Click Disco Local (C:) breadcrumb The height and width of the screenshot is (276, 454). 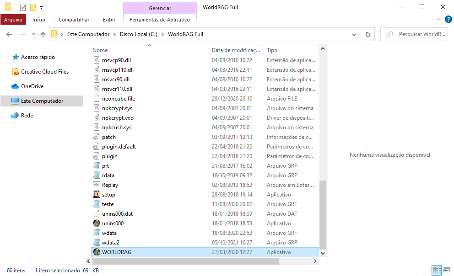coord(138,34)
